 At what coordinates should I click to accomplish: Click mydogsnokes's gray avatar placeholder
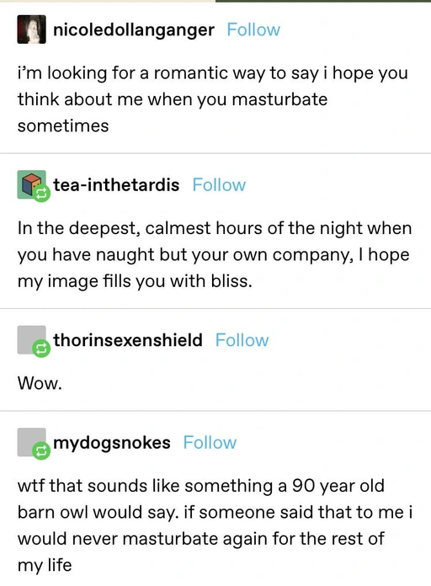(x=31, y=442)
